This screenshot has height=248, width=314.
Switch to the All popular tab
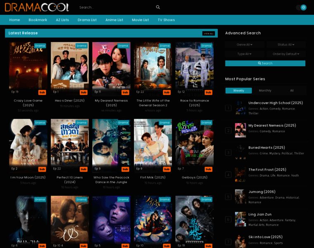coord(292,91)
